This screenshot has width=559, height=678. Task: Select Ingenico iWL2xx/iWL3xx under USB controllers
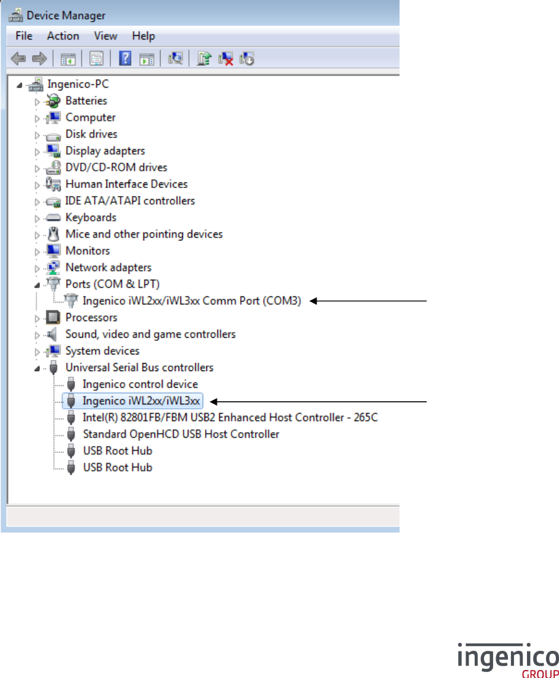point(141,401)
